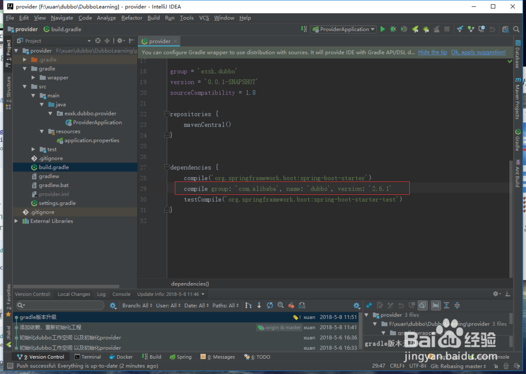This screenshot has width=526, height=374.
Task: Open Project panel settings gear
Action: click(120, 40)
